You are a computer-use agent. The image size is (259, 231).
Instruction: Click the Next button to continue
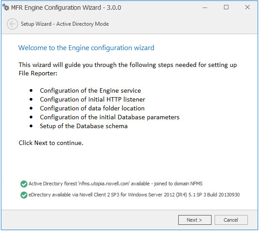click(x=195, y=220)
